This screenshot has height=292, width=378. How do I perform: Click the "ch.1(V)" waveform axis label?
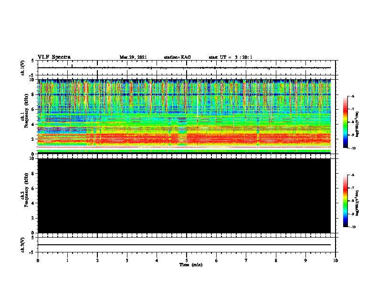click(23, 68)
